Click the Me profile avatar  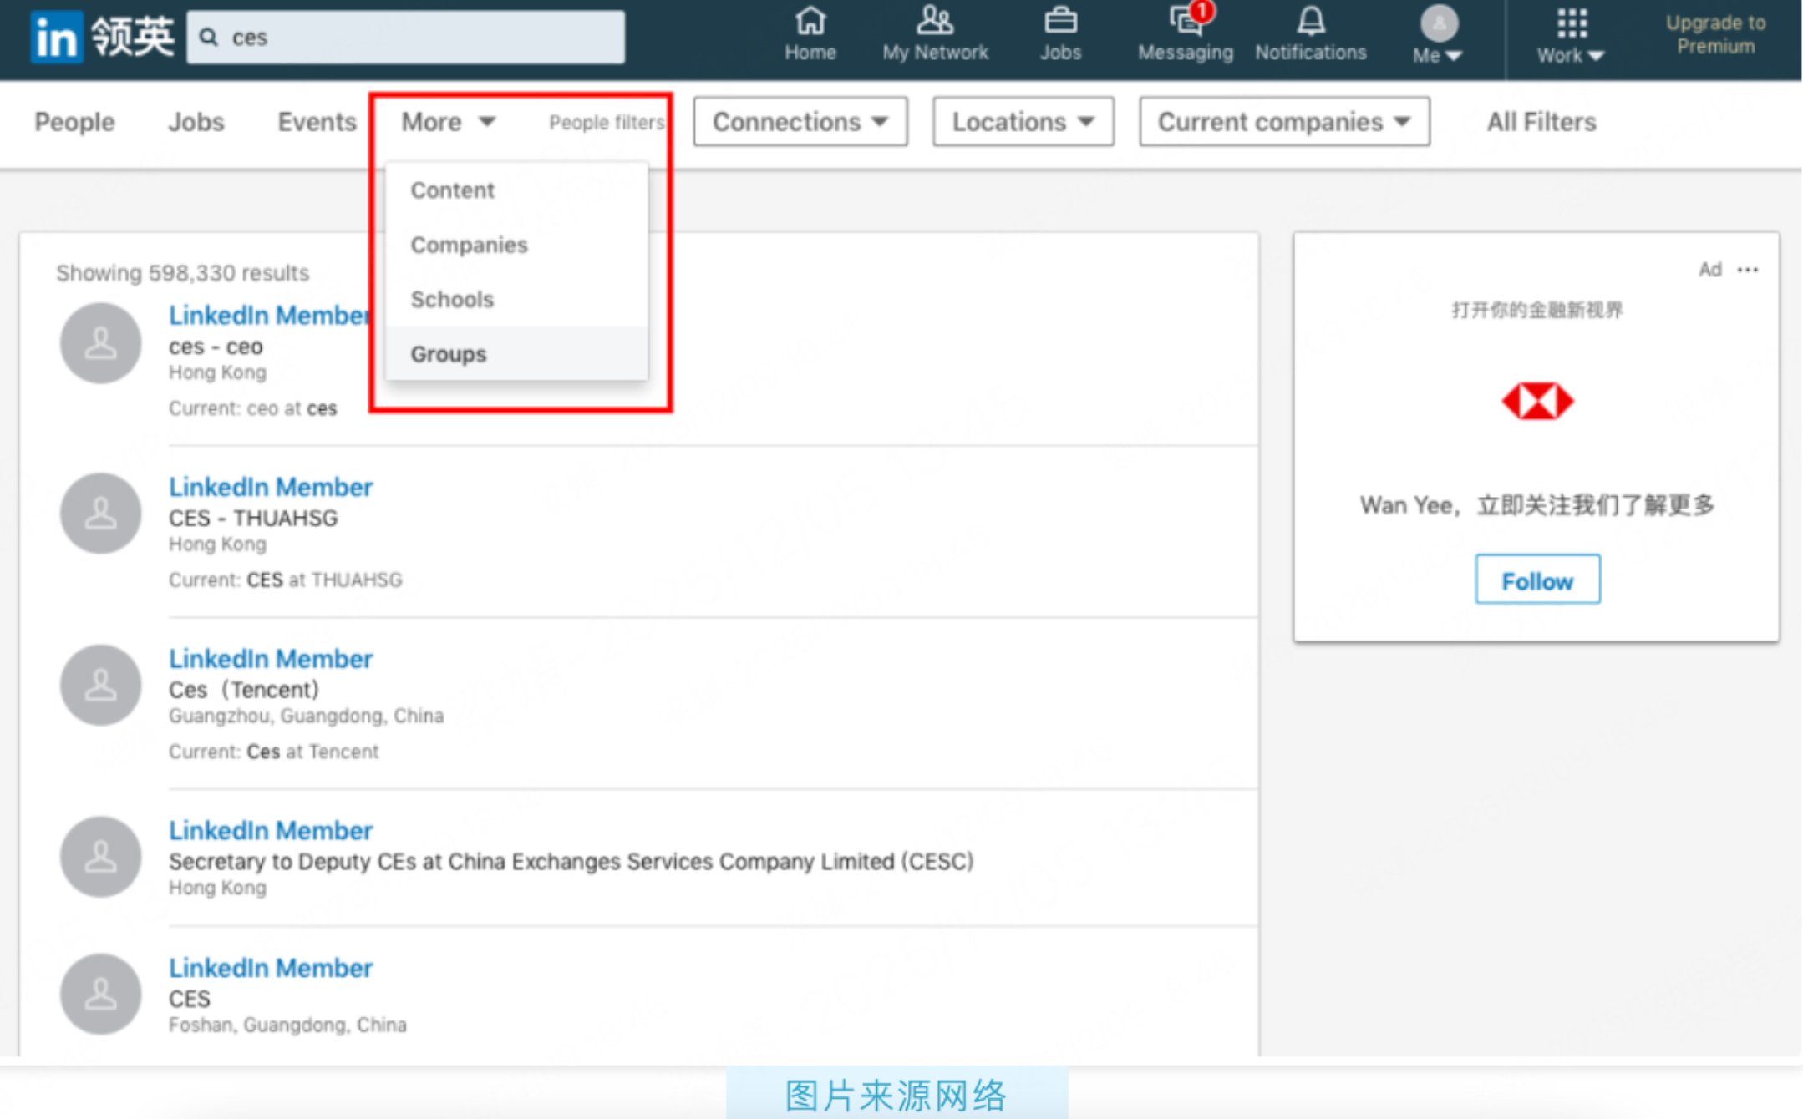point(1438,24)
